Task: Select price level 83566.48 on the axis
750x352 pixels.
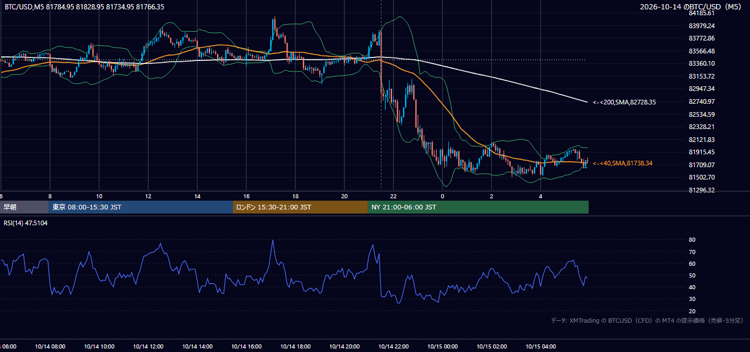Action: [701, 51]
